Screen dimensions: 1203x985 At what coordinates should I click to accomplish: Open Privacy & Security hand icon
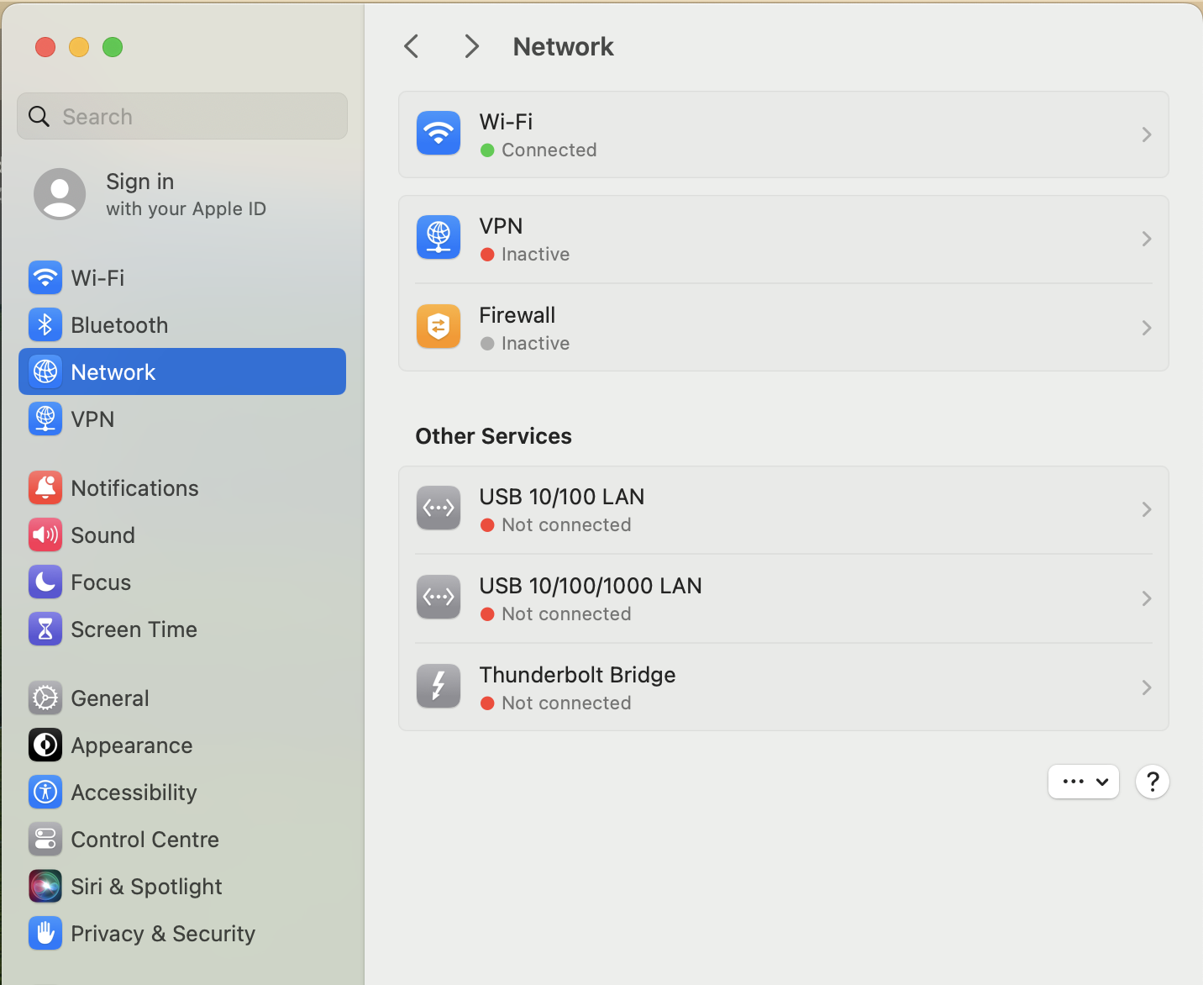tap(45, 934)
